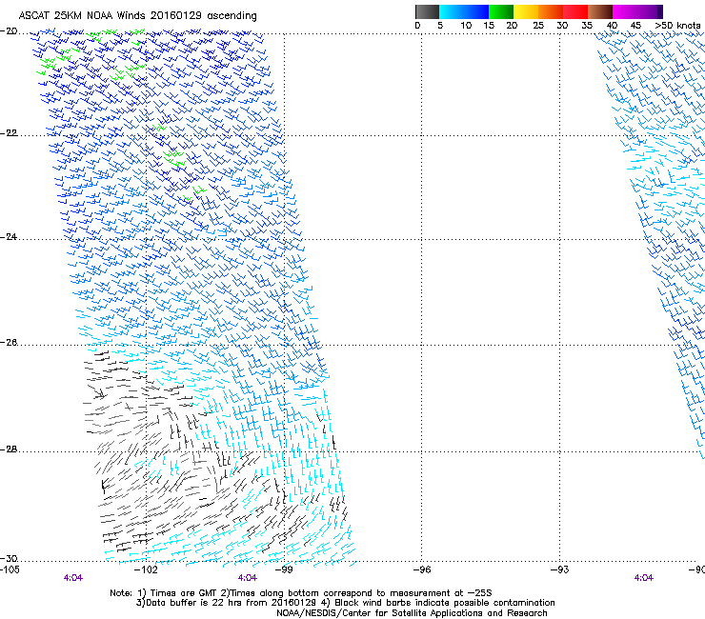The image size is (705, 619).
Task: Click the green 15–20 knots color segment
Action: (501, 11)
